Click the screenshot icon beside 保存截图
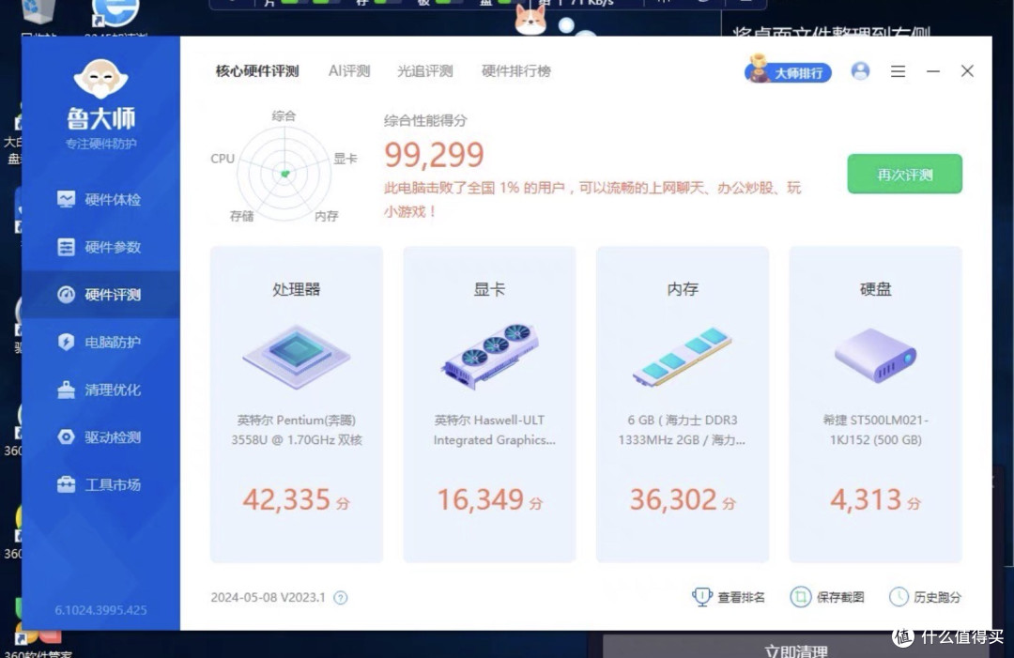 click(x=801, y=597)
